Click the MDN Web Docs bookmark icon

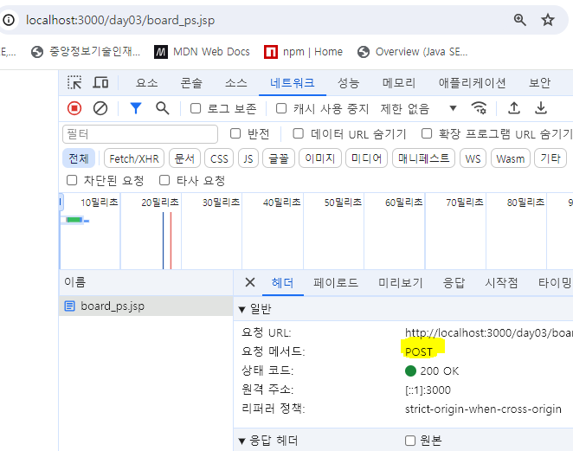(161, 52)
